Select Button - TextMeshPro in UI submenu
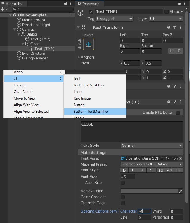 point(95,111)
